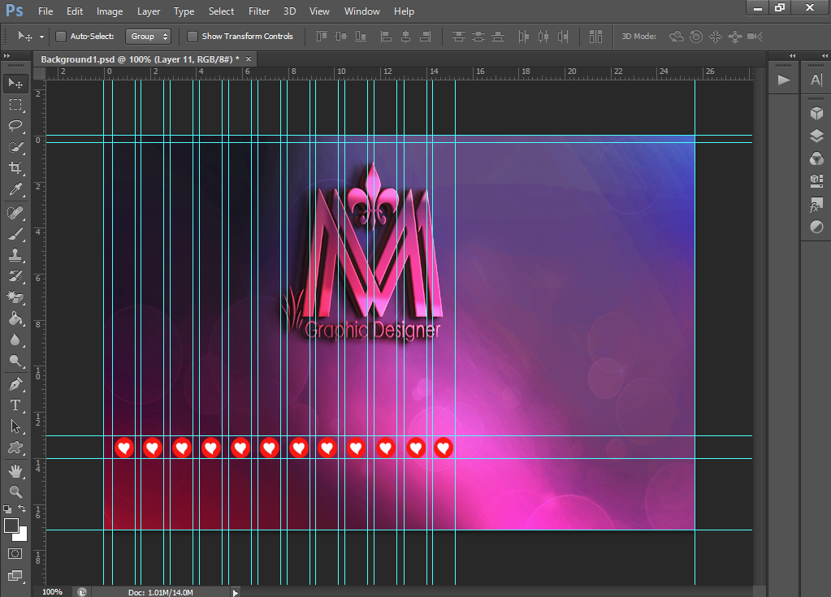
Task: Open the Adjustments panel circle icon
Action: (816, 227)
